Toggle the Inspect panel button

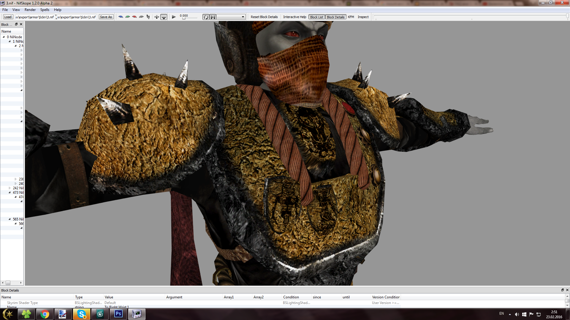pyautogui.click(x=363, y=17)
